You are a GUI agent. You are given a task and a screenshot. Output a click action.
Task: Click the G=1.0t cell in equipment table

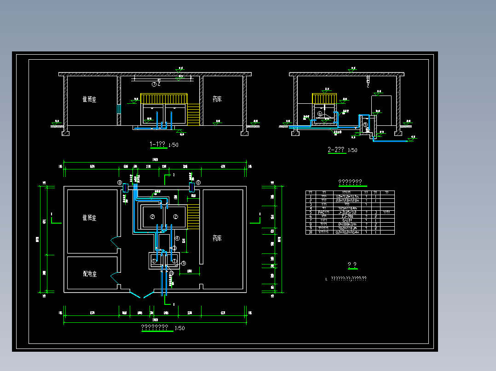coord(347,220)
